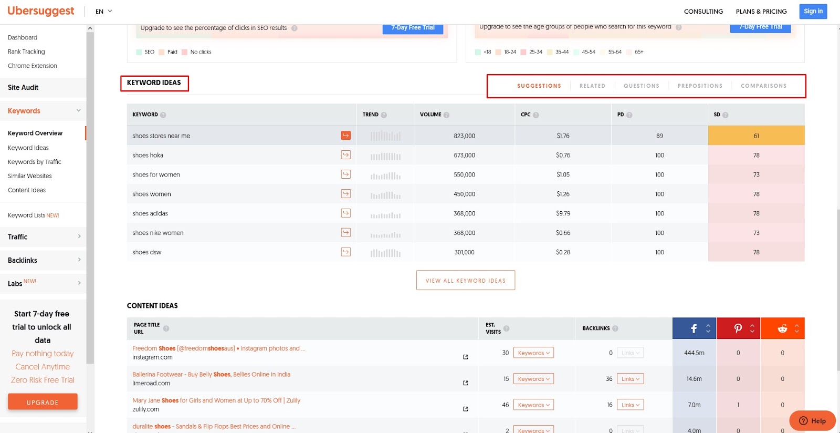
Task: Collapse the Keywords sidebar section
Action: pos(79,111)
